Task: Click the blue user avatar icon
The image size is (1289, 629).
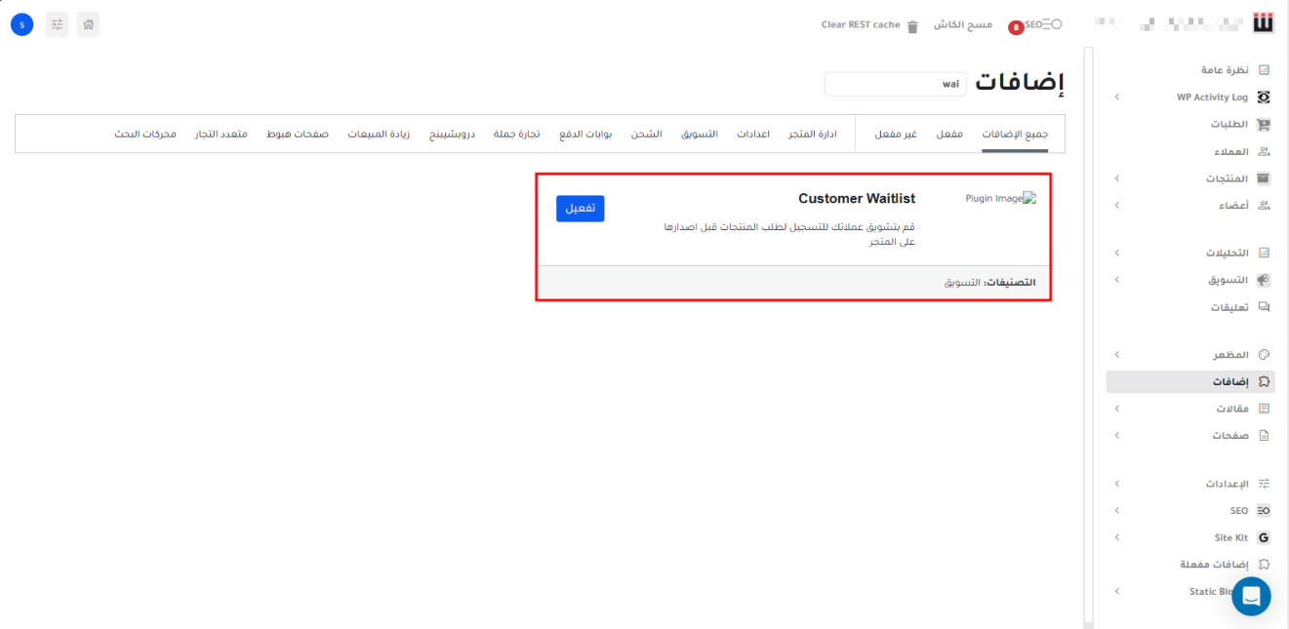Action: click(x=21, y=24)
